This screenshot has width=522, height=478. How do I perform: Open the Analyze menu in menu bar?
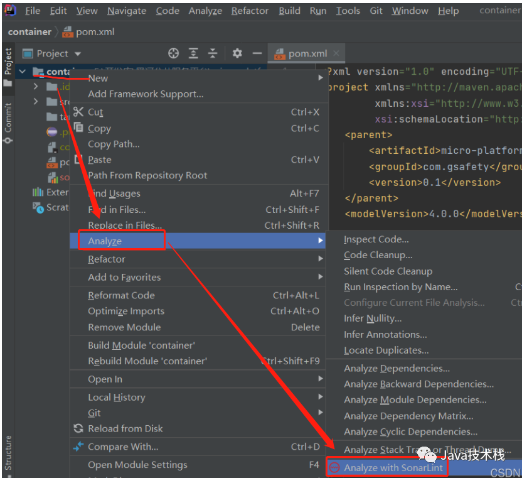[x=205, y=11]
